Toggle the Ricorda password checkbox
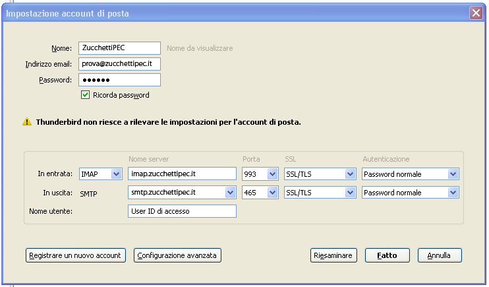Image resolution: width=489 pixels, height=287 pixels. (x=85, y=95)
